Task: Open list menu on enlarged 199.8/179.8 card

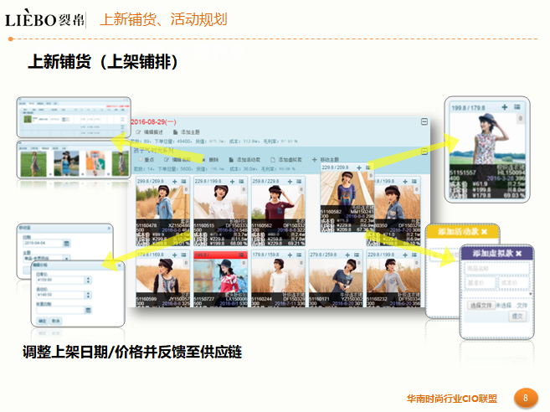Action: pos(517,107)
